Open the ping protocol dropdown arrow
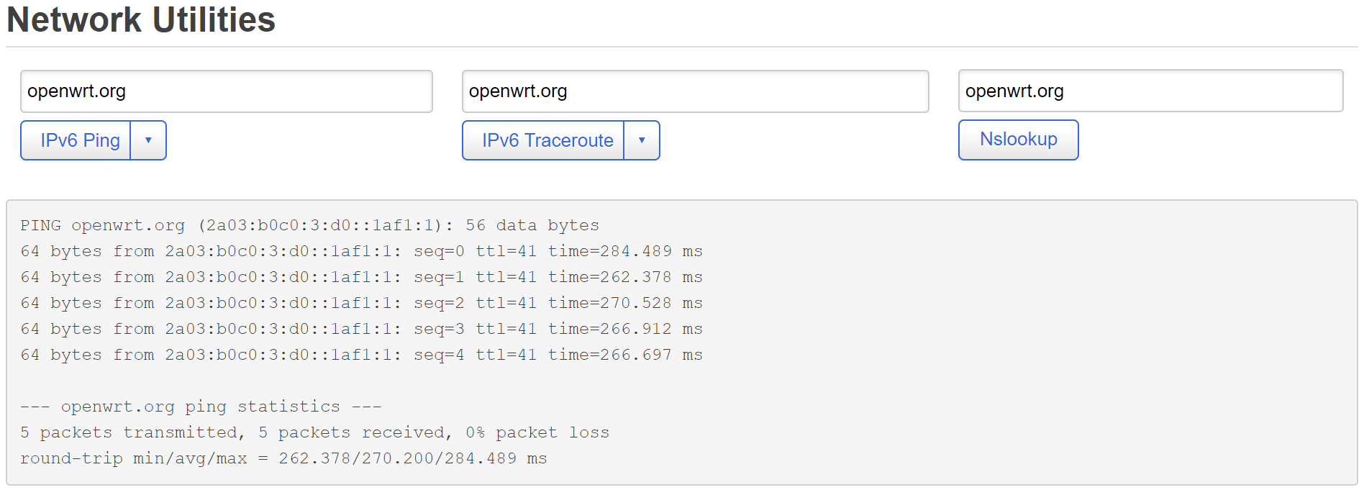This screenshot has width=1364, height=490. (x=149, y=140)
